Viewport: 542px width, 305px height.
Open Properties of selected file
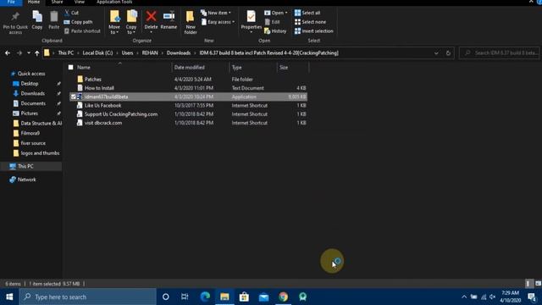pyautogui.click(x=252, y=22)
